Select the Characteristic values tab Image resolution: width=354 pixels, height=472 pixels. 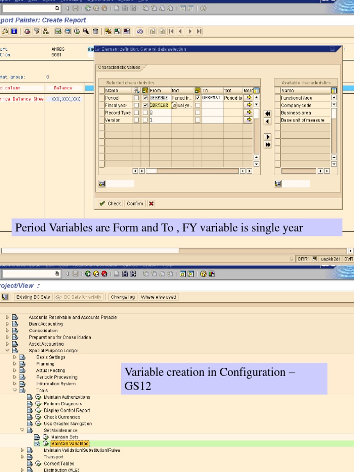click(119, 67)
